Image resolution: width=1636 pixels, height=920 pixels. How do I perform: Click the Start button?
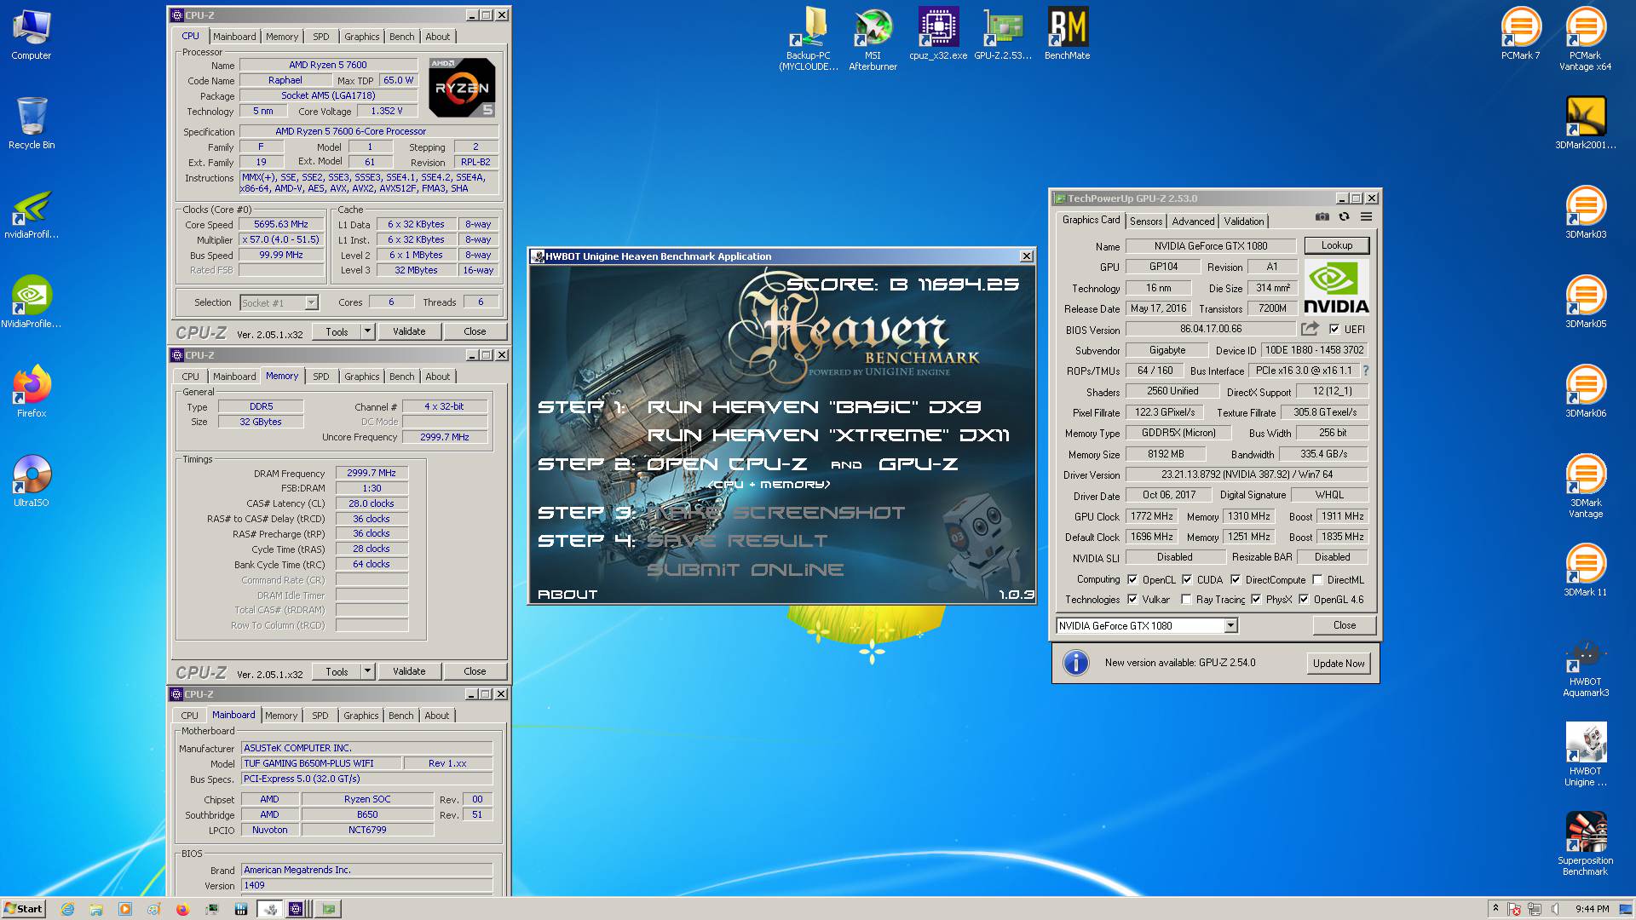pos(23,909)
